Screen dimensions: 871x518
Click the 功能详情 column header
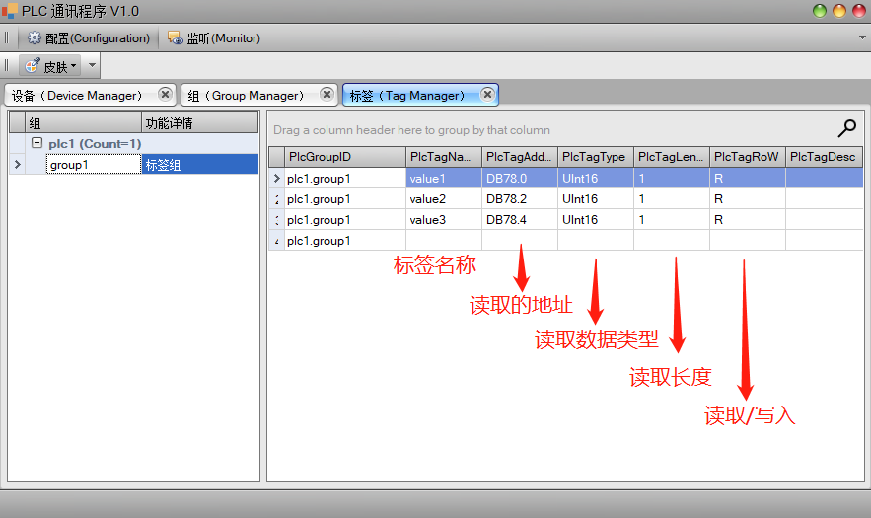[x=200, y=122]
